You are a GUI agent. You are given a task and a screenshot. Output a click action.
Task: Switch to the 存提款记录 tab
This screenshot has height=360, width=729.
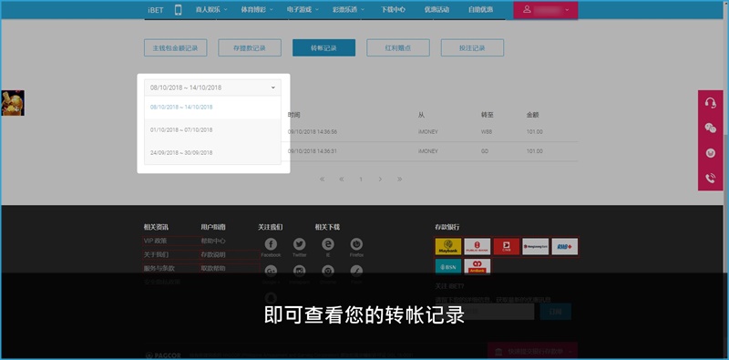click(250, 48)
